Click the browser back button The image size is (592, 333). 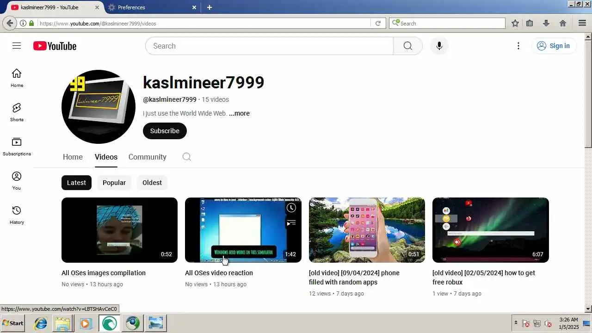(x=9, y=23)
